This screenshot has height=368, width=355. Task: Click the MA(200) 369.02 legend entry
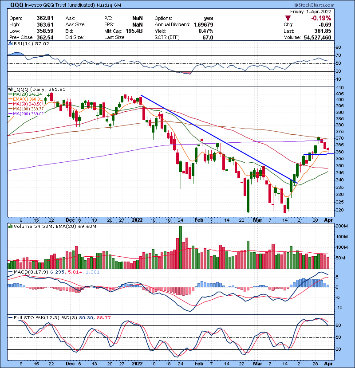point(26,114)
